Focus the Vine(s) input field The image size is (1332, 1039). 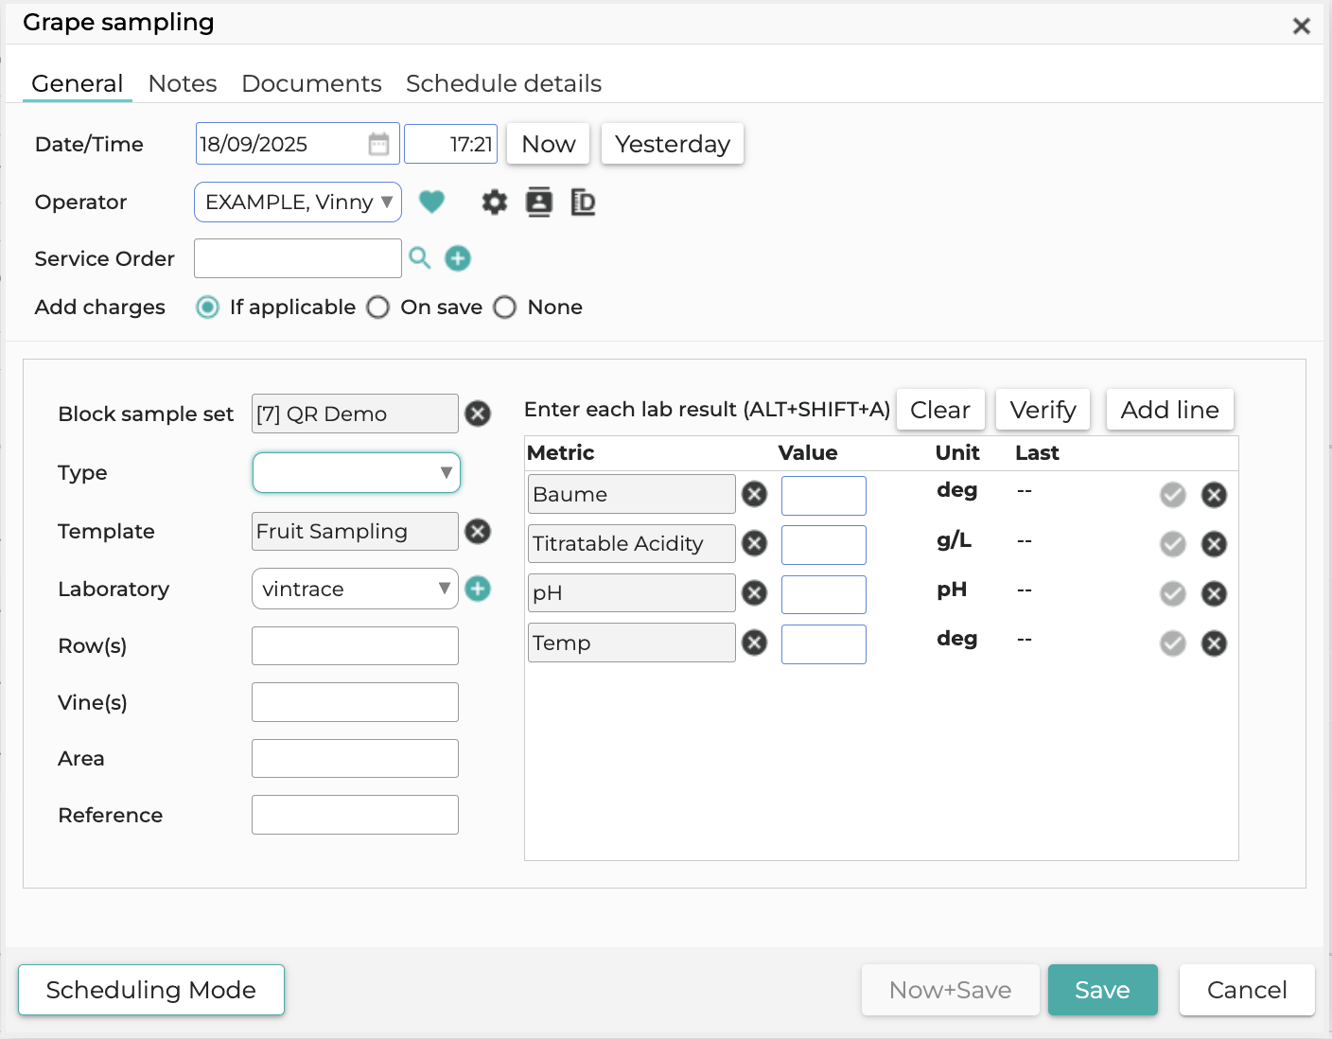click(x=355, y=702)
